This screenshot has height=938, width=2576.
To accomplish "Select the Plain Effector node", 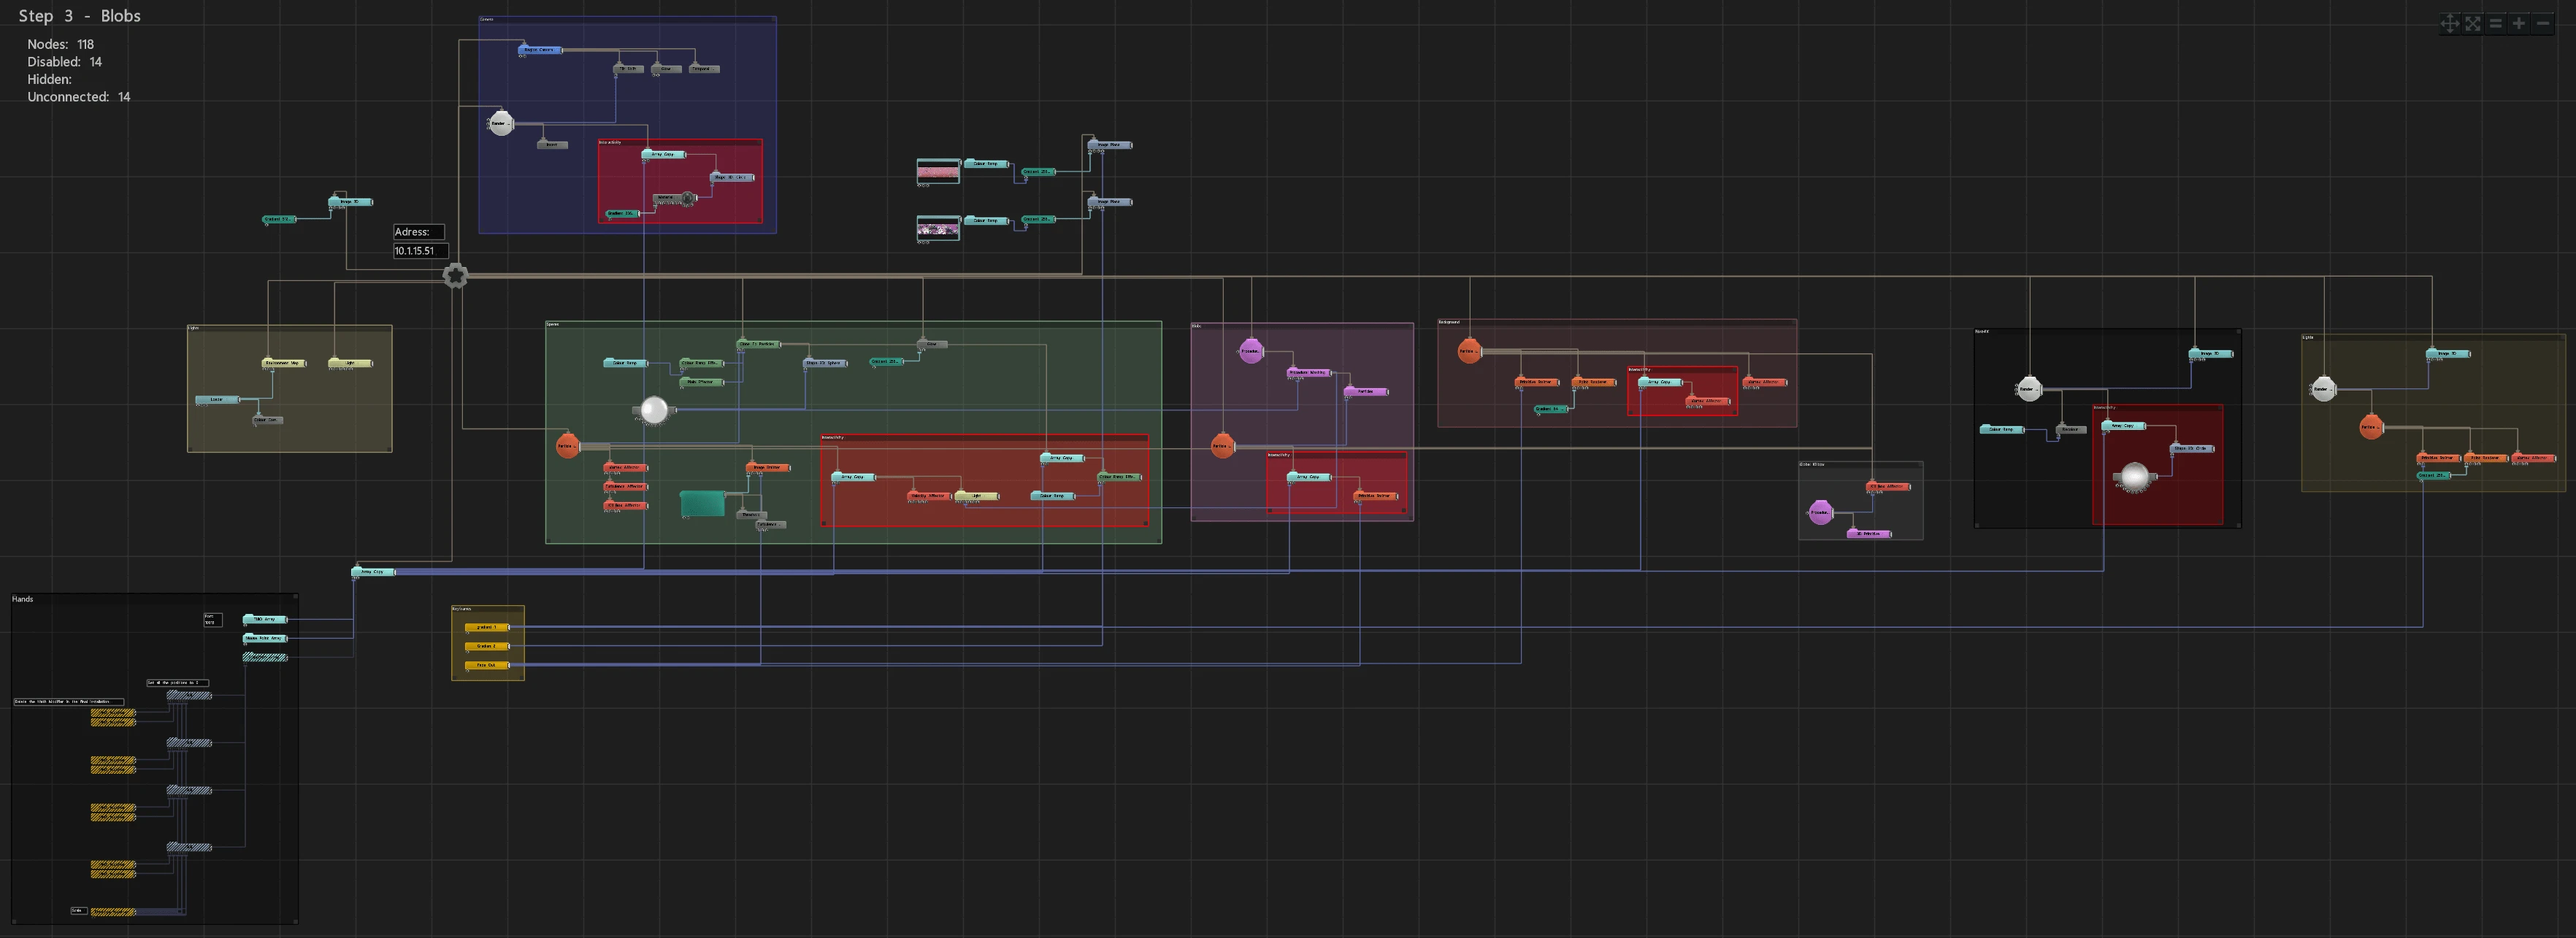I will (701, 382).
